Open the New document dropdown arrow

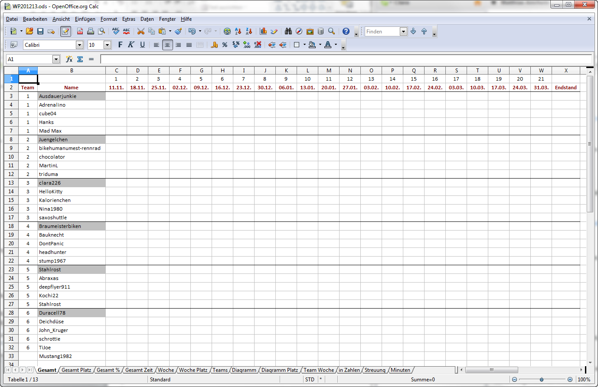[21, 31]
